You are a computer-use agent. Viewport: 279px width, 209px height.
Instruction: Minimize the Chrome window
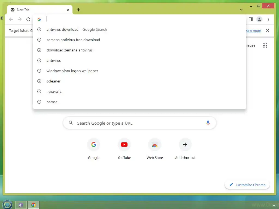[251, 6]
